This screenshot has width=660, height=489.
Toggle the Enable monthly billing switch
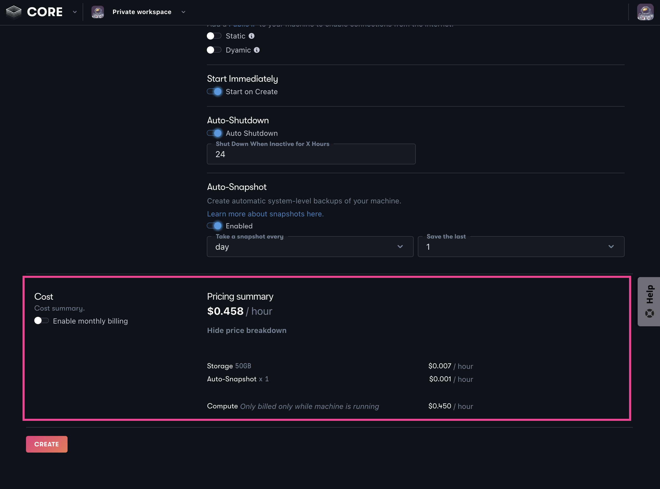coord(41,321)
